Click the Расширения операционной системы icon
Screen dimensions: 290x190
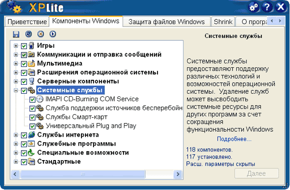click(x=31, y=72)
